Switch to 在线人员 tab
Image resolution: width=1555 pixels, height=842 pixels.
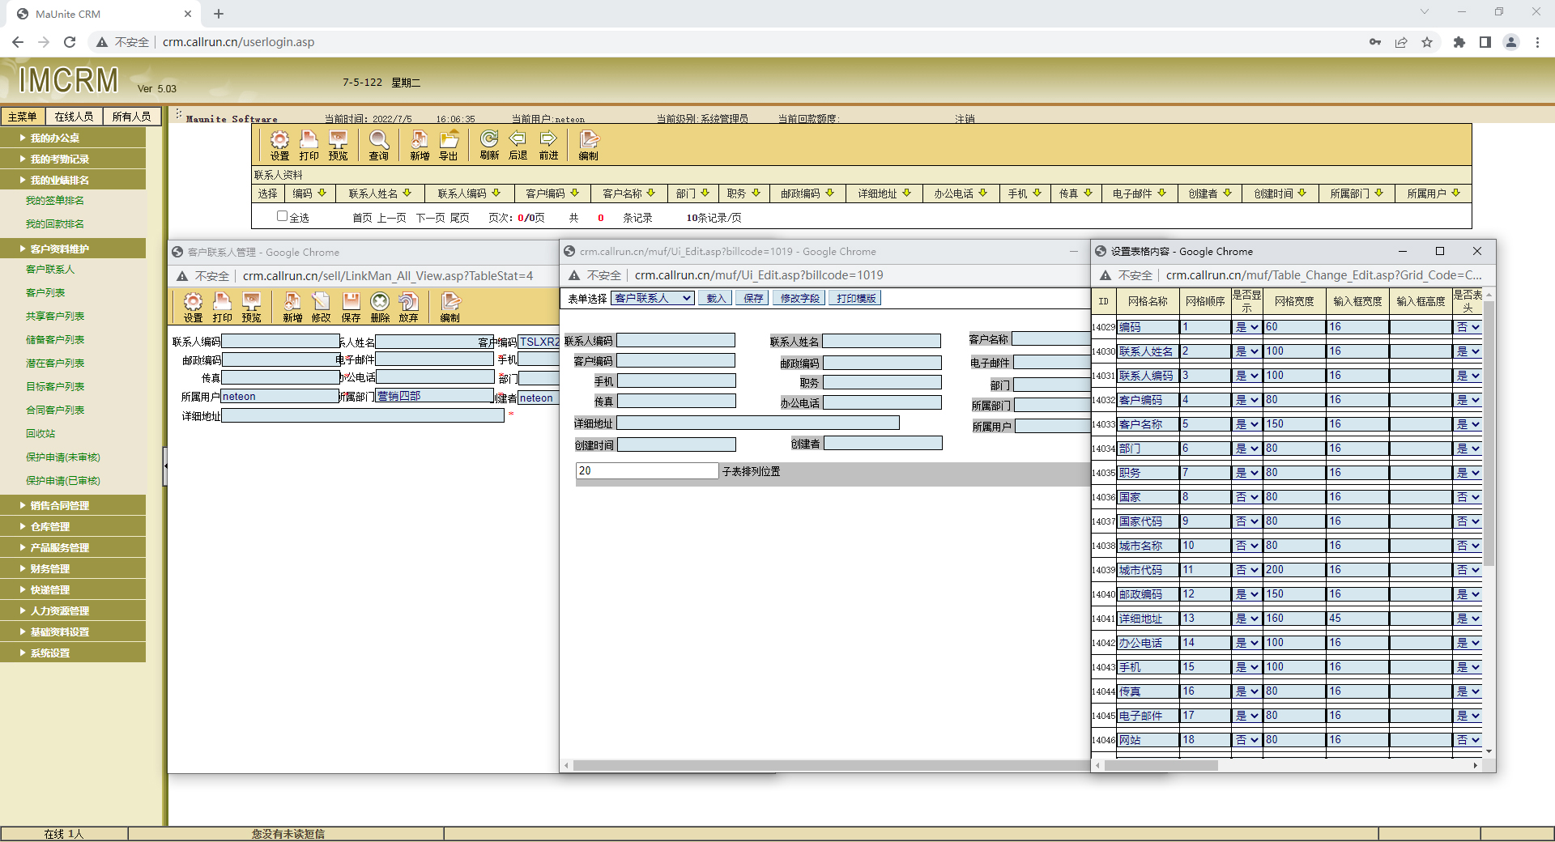click(74, 117)
